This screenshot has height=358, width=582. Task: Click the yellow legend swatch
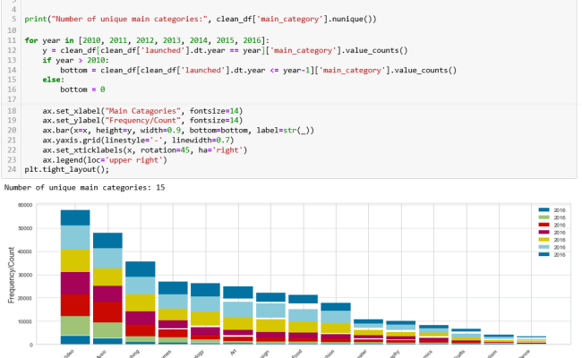pos(543,240)
